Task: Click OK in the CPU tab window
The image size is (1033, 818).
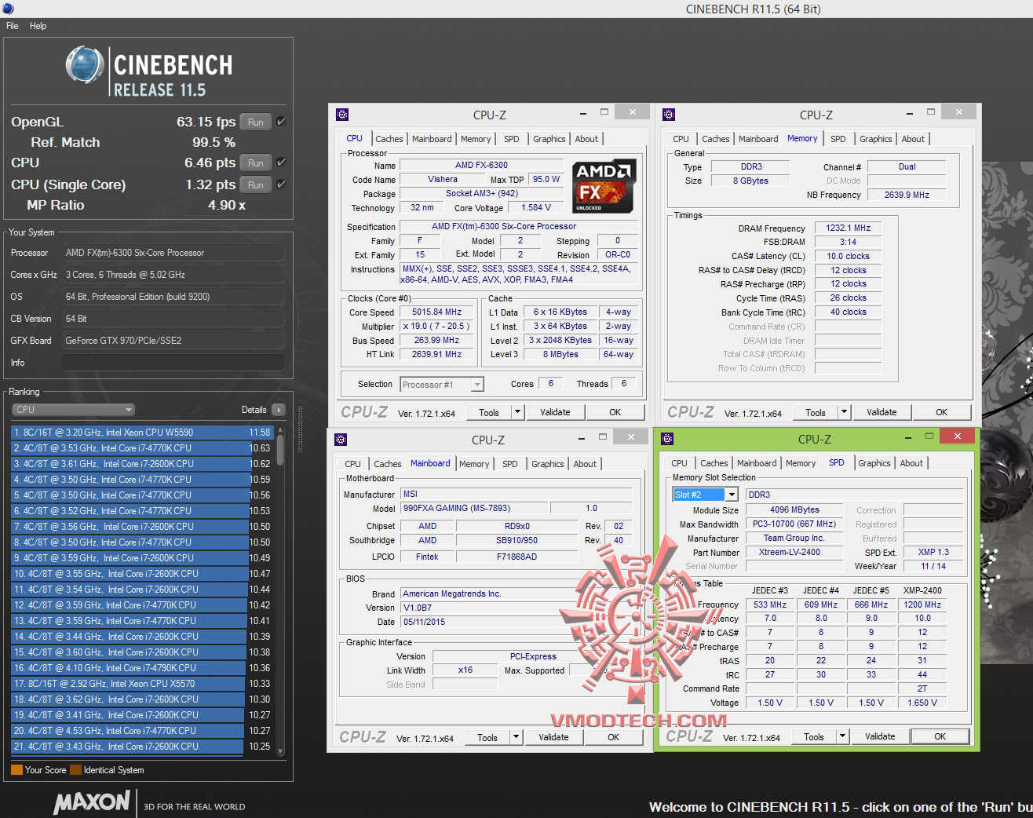Action: tap(615, 412)
